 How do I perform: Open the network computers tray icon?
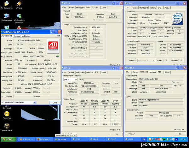coord(152,139)
